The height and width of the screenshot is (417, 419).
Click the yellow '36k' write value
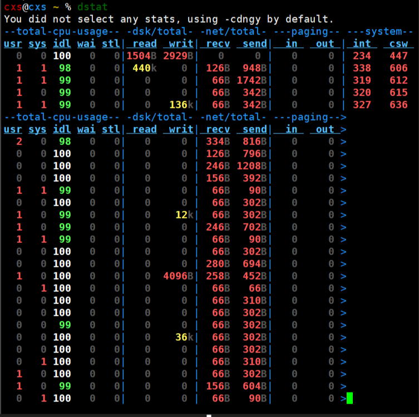184,337
